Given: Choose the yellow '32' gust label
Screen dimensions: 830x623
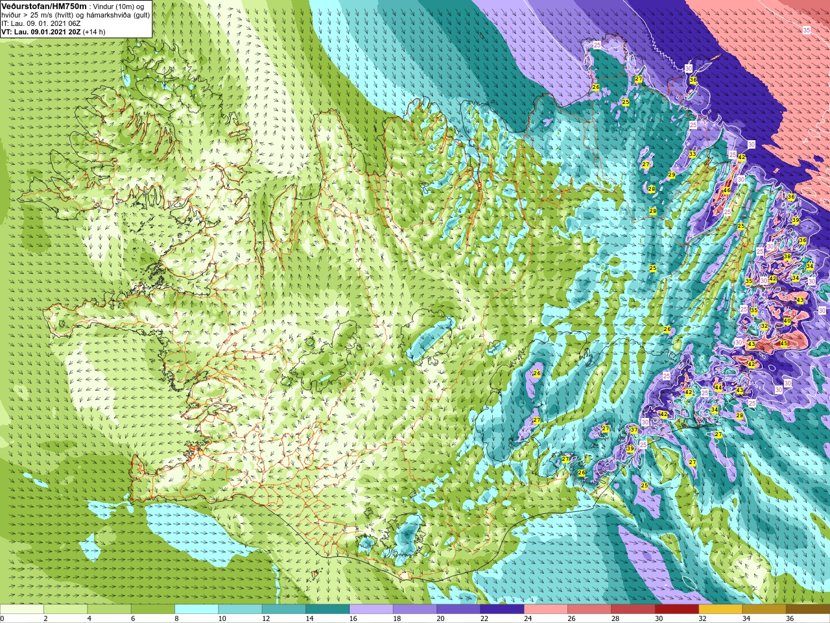Looking at the screenshot, I should click(x=765, y=326).
